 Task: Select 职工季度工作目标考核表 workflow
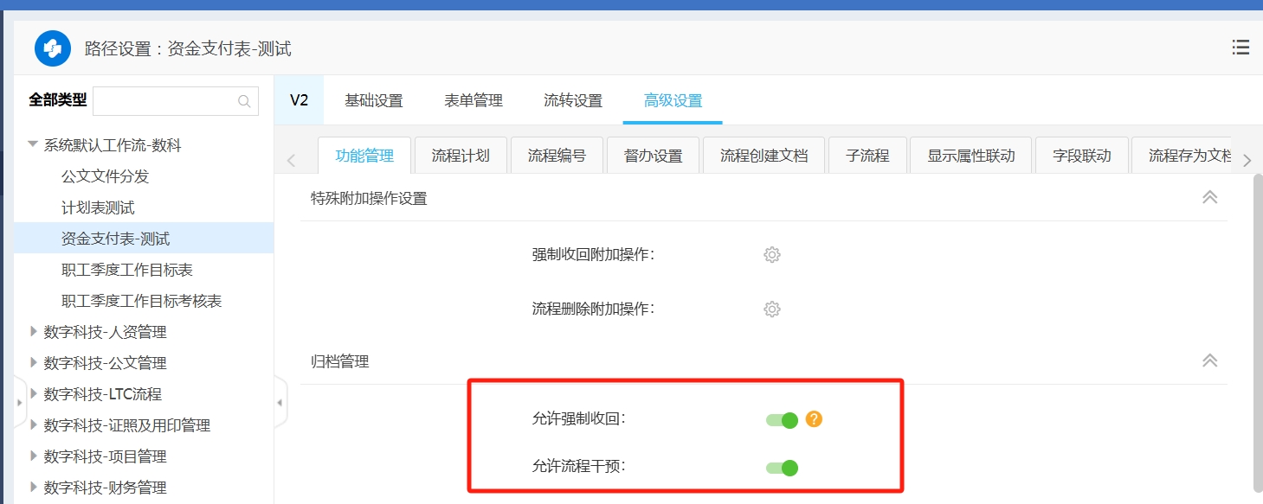(141, 301)
